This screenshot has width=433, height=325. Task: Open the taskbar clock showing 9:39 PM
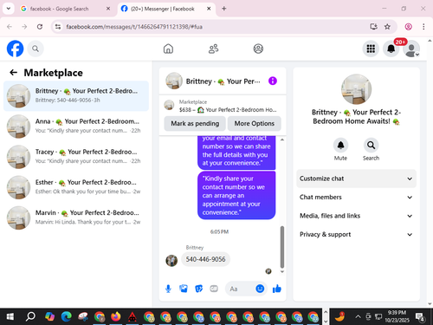397,316
